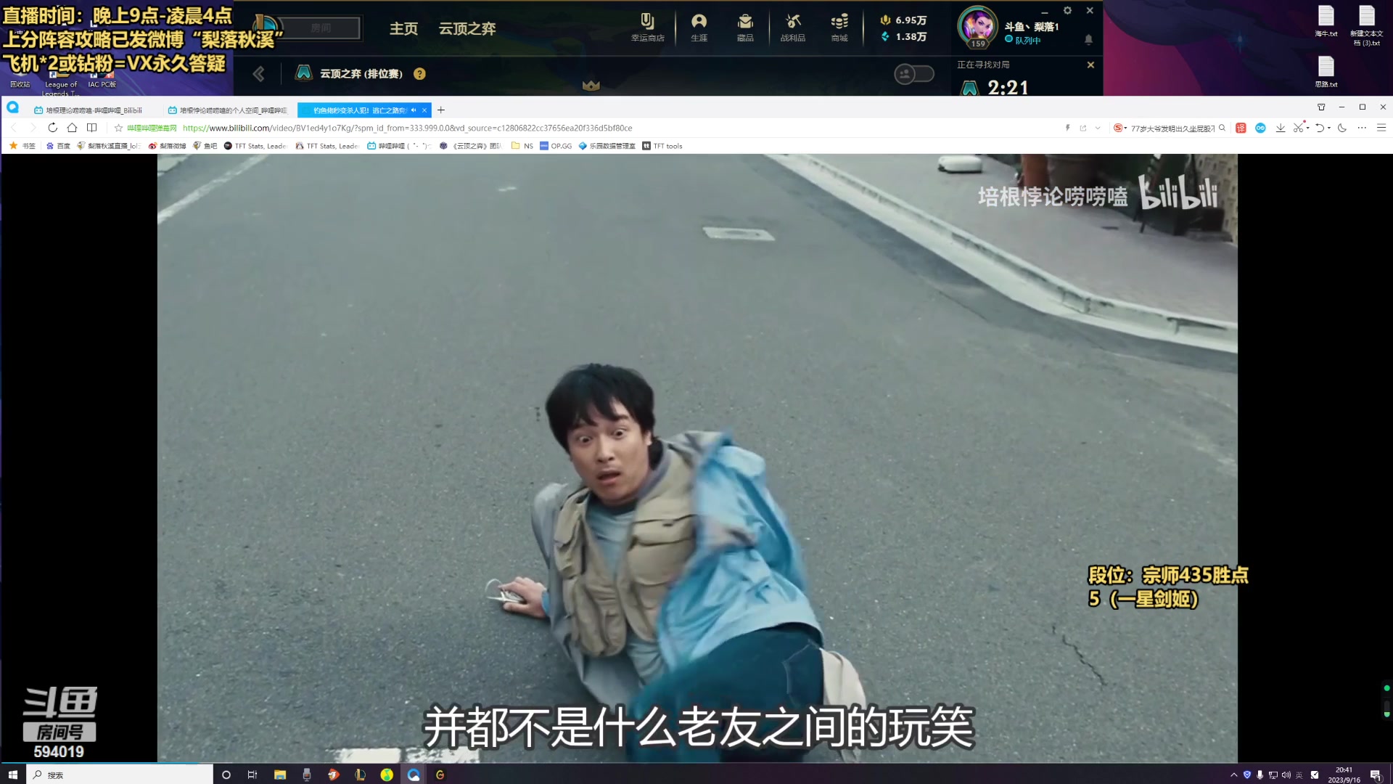Open the translate (译) extension
Screen dimensions: 1393x784
(1241, 128)
